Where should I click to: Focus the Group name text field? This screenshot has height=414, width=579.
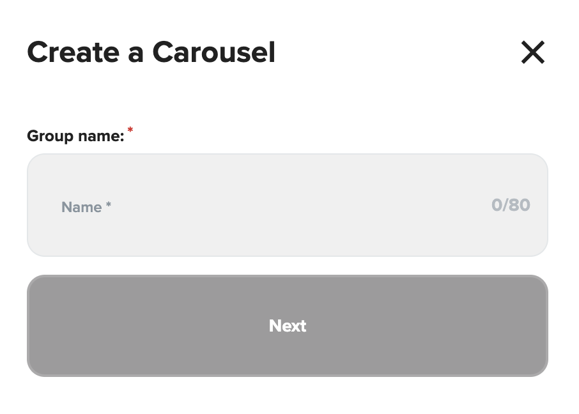click(x=287, y=205)
